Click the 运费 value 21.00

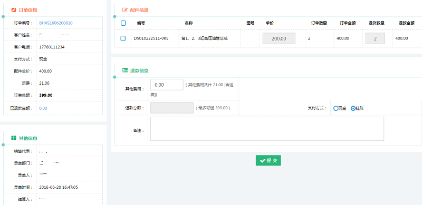point(44,83)
